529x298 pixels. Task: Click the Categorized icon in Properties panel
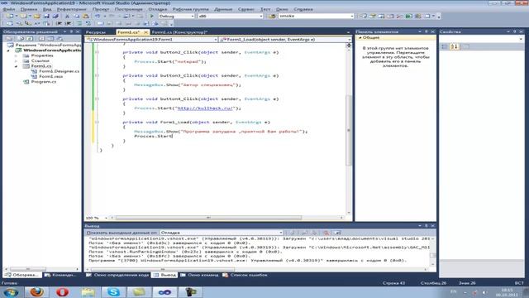point(445,46)
